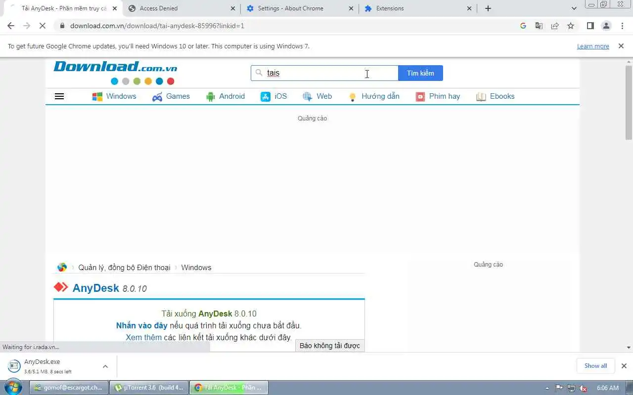Go back to the previous page
The width and height of the screenshot is (633, 395).
point(11,26)
